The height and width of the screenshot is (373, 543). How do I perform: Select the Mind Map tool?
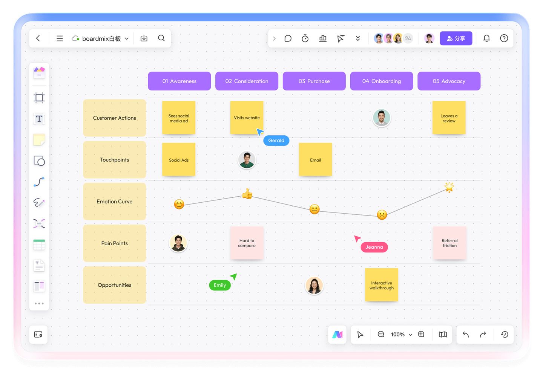(x=39, y=223)
